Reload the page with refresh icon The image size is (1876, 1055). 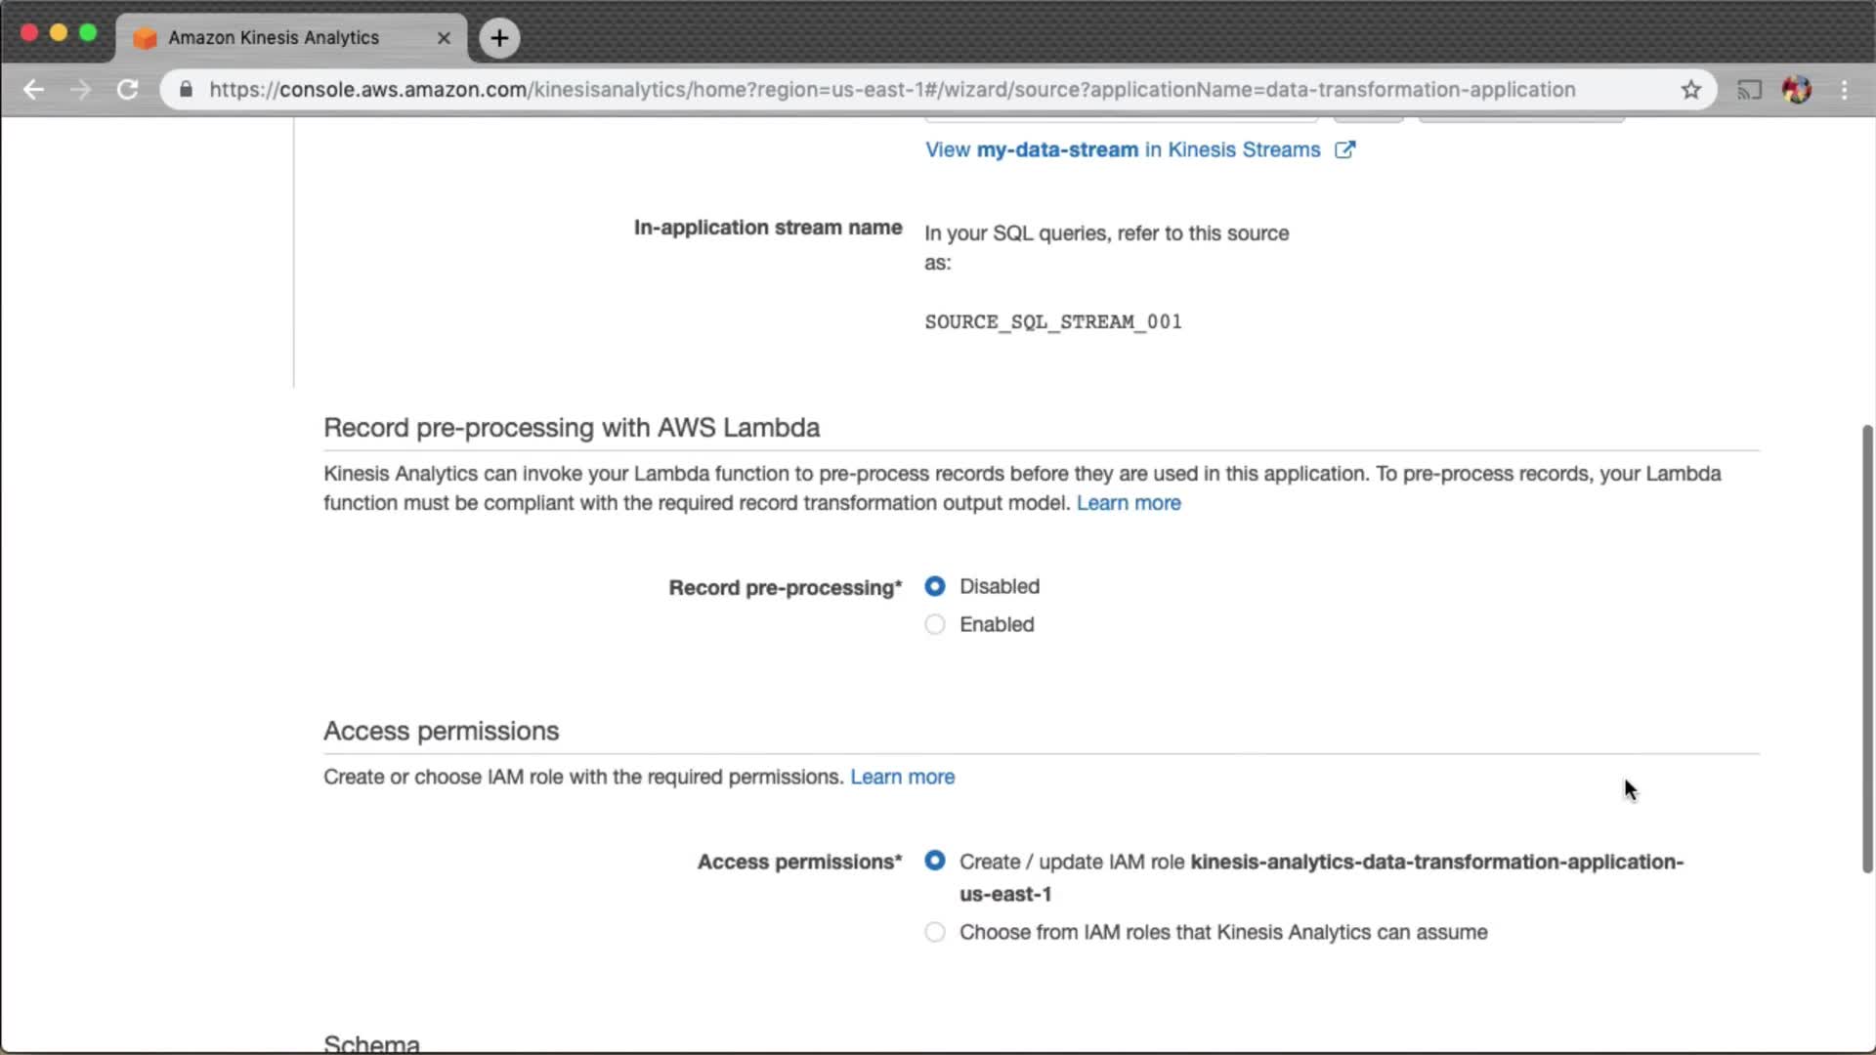128,90
